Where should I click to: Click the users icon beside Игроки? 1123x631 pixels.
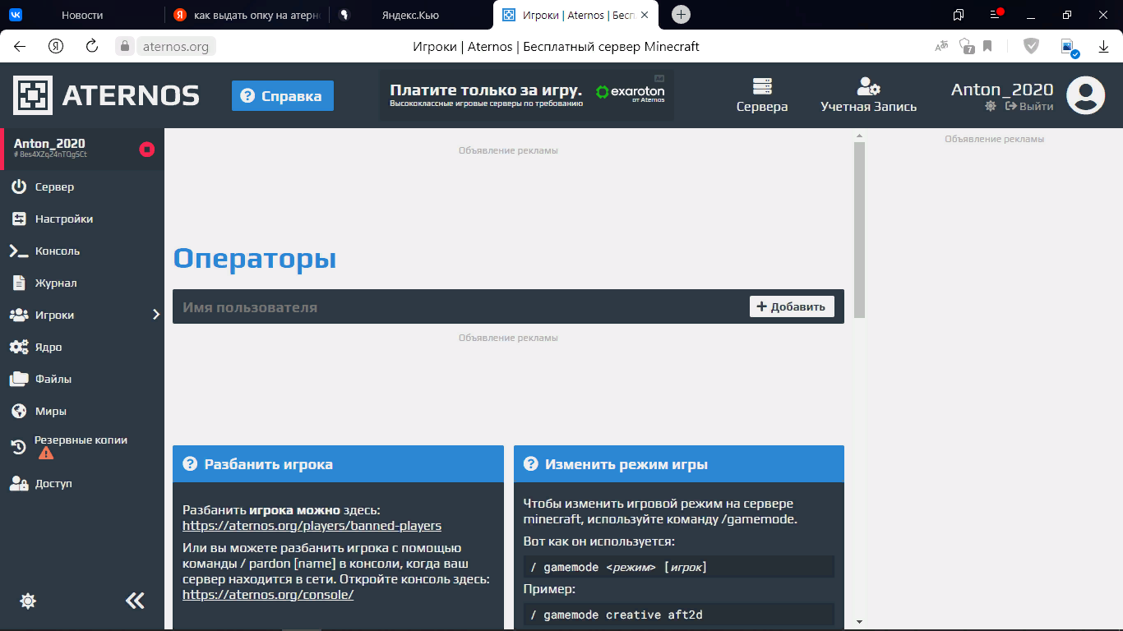[19, 315]
